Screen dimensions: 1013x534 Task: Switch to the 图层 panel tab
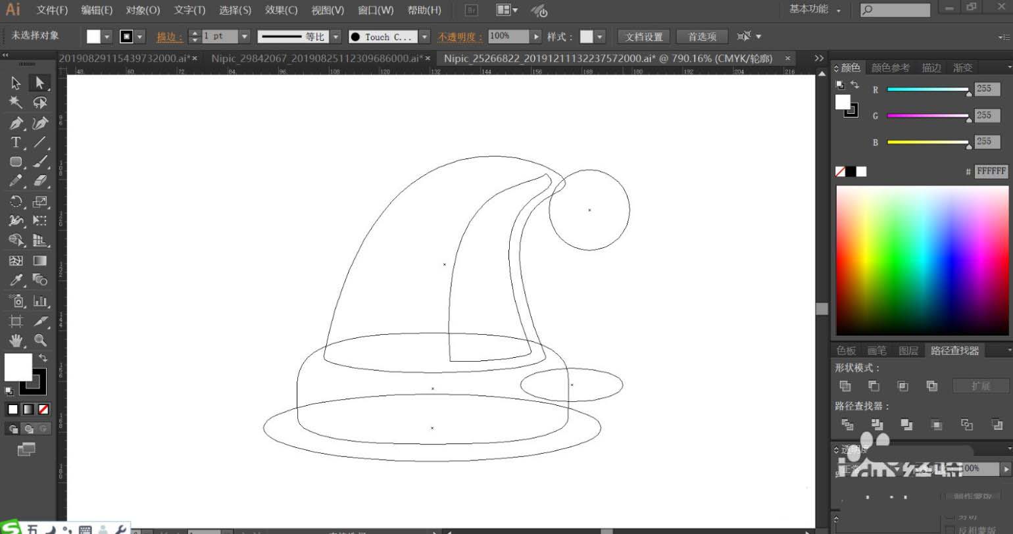(x=908, y=351)
